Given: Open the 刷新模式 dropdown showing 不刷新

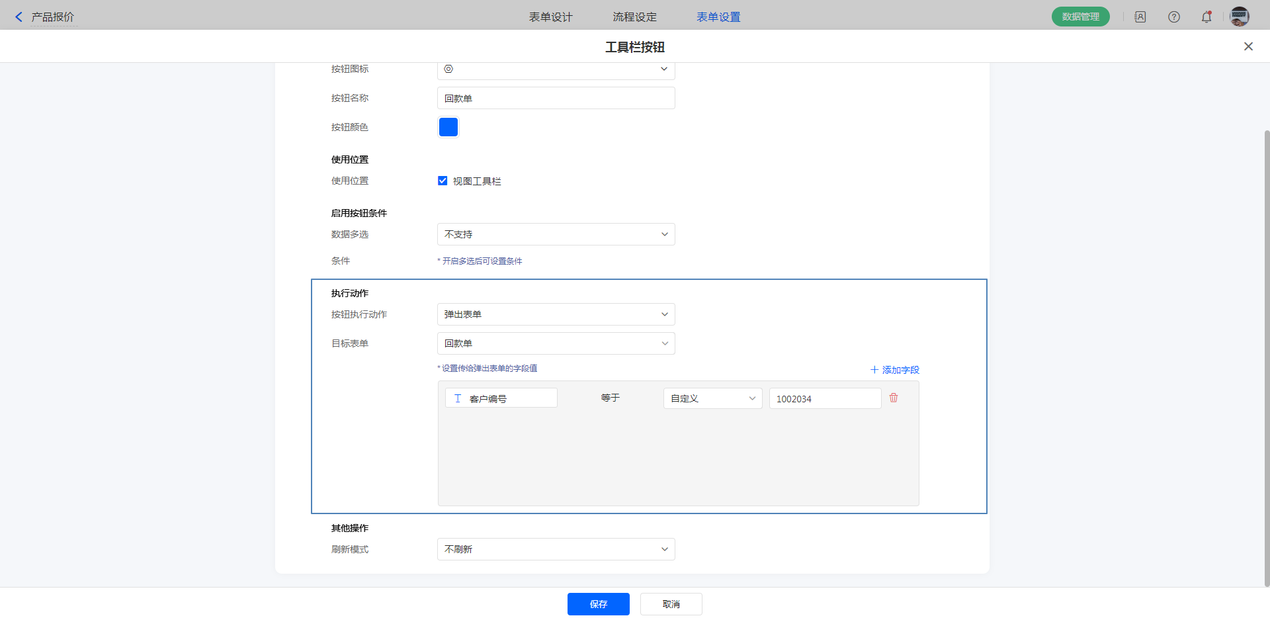Looking at the screenshot, I should coord(556,549).
